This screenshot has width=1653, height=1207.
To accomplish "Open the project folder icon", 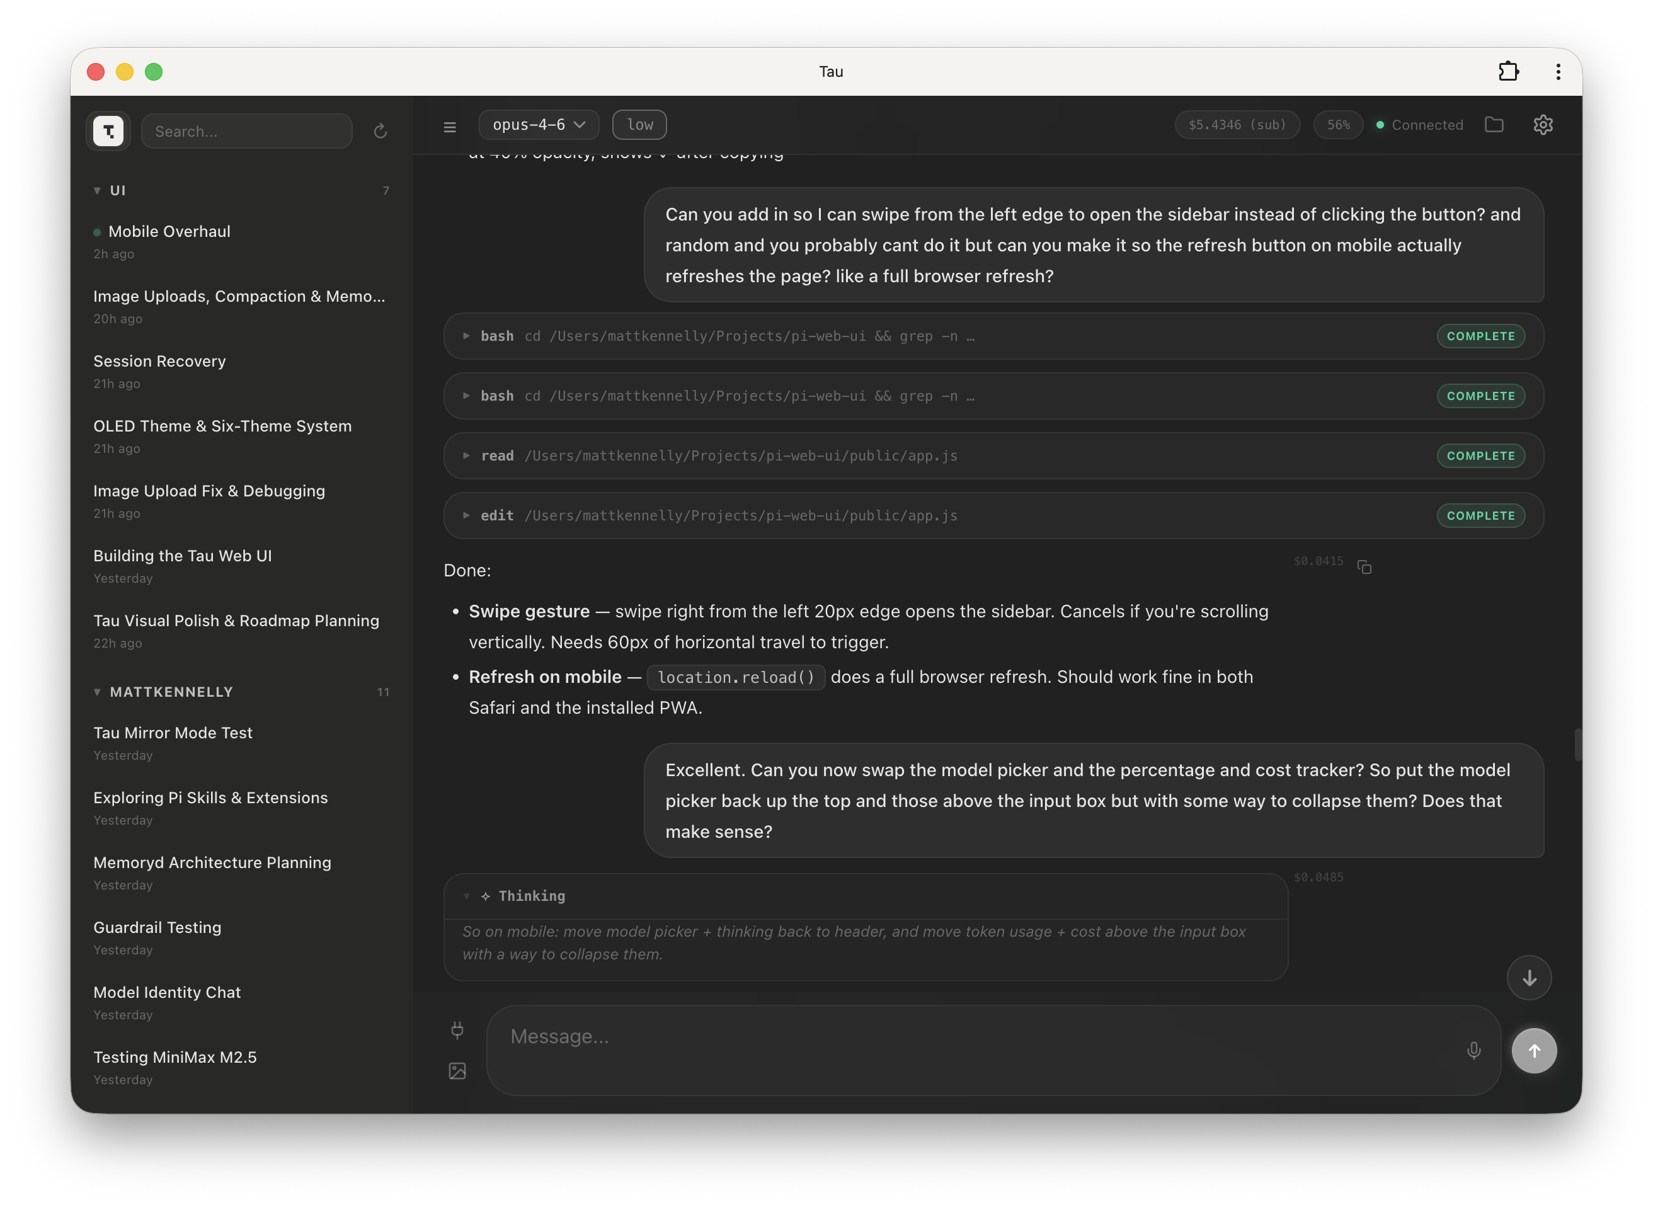I will [1494, 125].
